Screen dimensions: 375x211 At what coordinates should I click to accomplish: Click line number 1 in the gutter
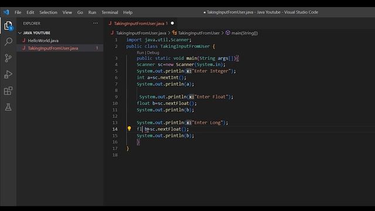pyautogui.click(x=116, y=40)
